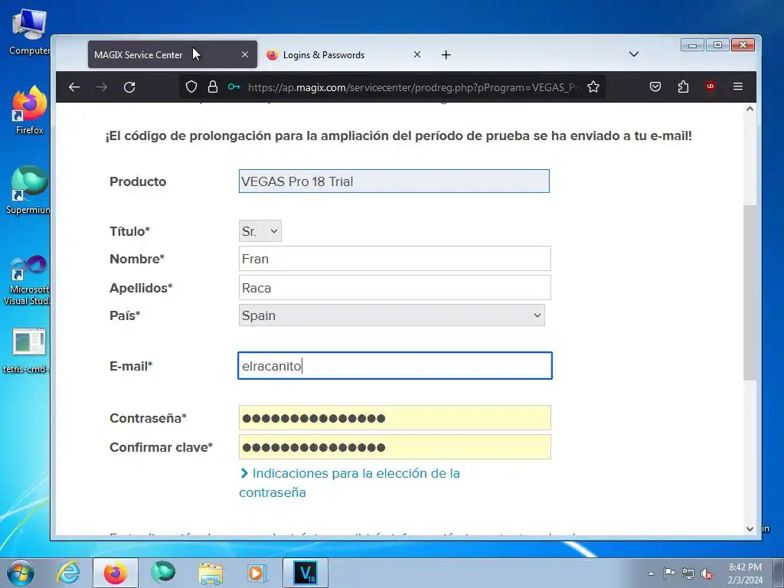Switch to the Logins & Passwords tab
Viewport: 784px width, 588px height.
tap(344, 54)
